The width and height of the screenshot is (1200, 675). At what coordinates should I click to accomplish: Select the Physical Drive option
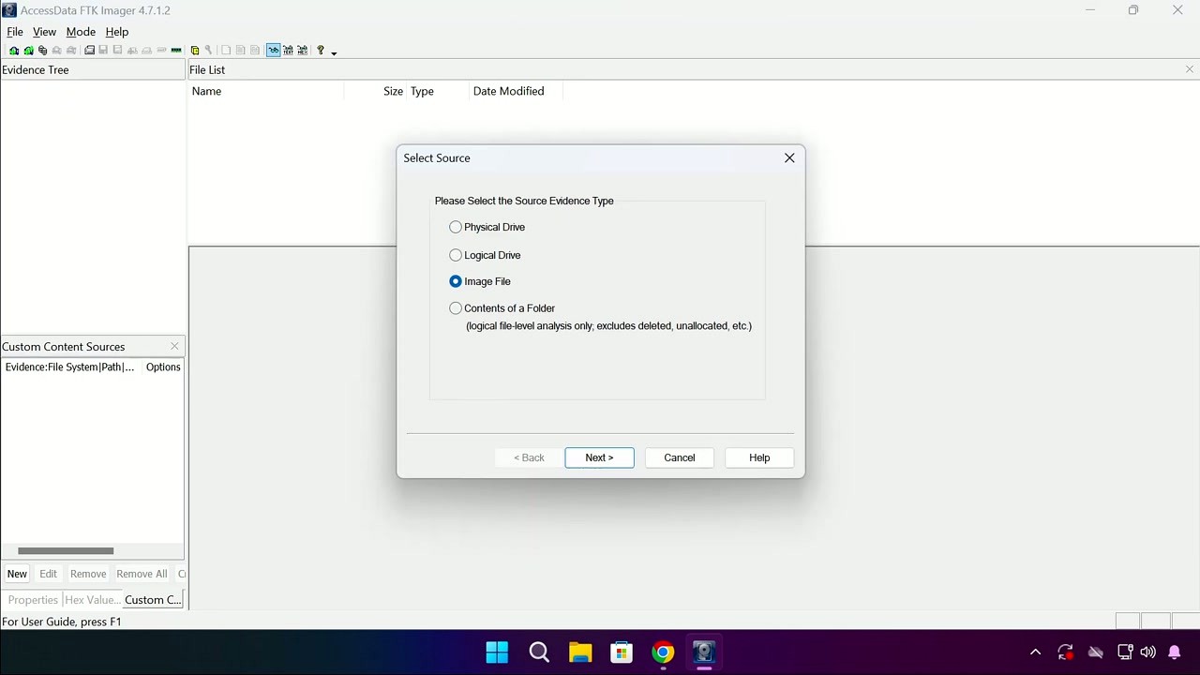(456, 227)
